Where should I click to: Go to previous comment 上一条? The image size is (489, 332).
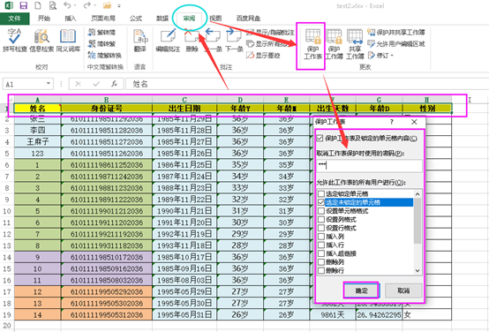coord(213,40)
